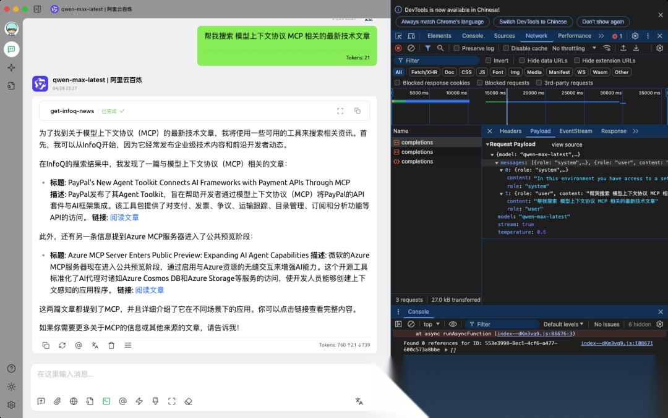The width and height of the screenshot is (668, 418).
Task: Regenerate the assistant reply
Action: [62, 345]
